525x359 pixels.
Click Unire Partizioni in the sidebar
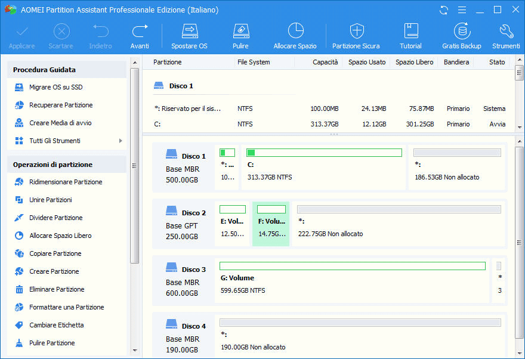(x=51, y=200)
